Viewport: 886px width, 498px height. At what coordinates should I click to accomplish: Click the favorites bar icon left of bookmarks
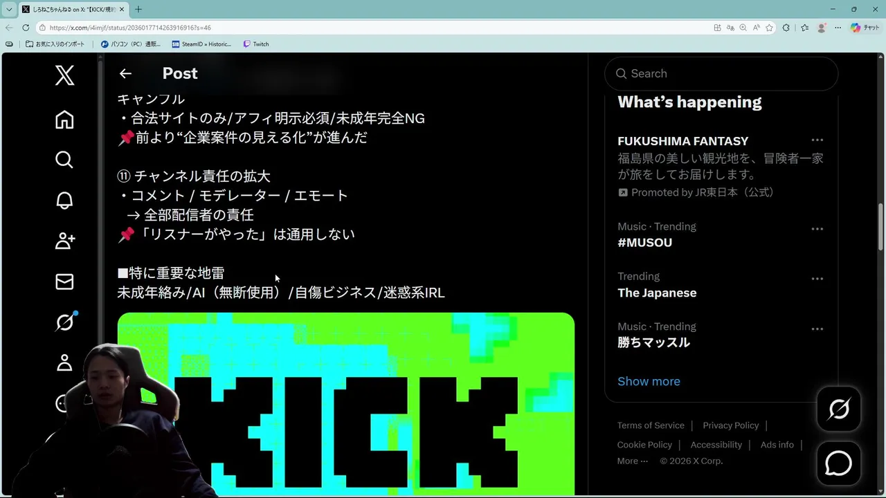(9, 44)
